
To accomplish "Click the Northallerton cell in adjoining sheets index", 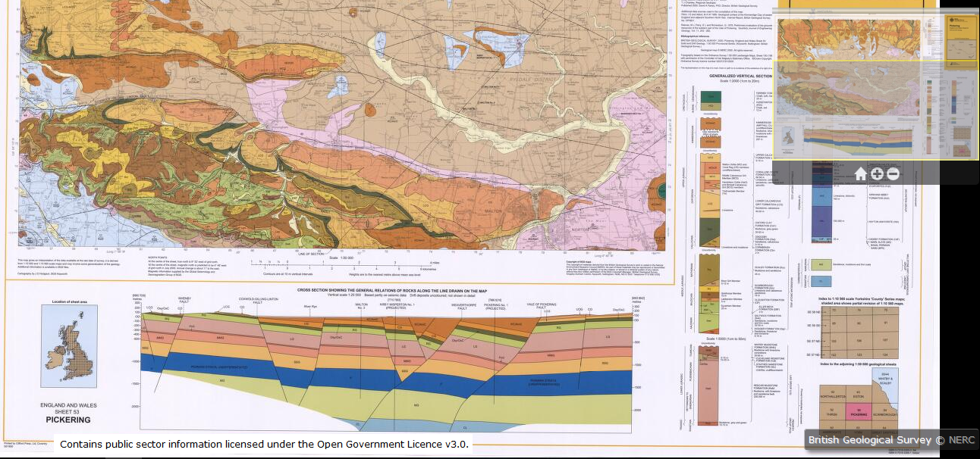I will click(x=833, y=394).
